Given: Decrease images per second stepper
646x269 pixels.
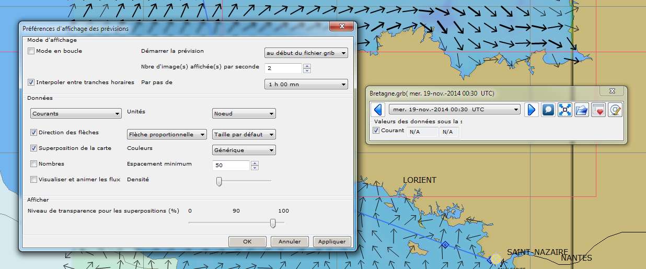Looking at the screenshot, I should [x=307, y=71].
